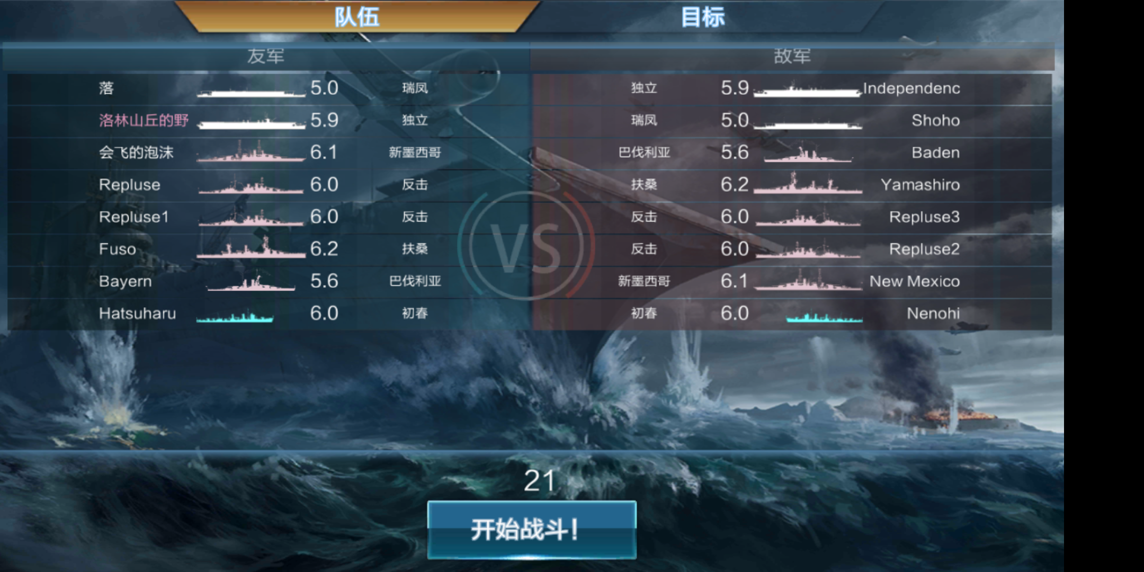Click the VS emblem in center
The height and width of the screenshot is (572, 1144).
click(x=526, y=246)
